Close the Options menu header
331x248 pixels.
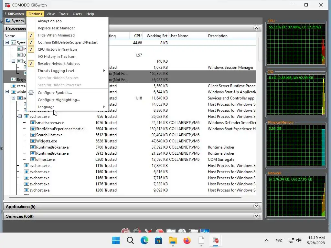click(x=35, y=14)
